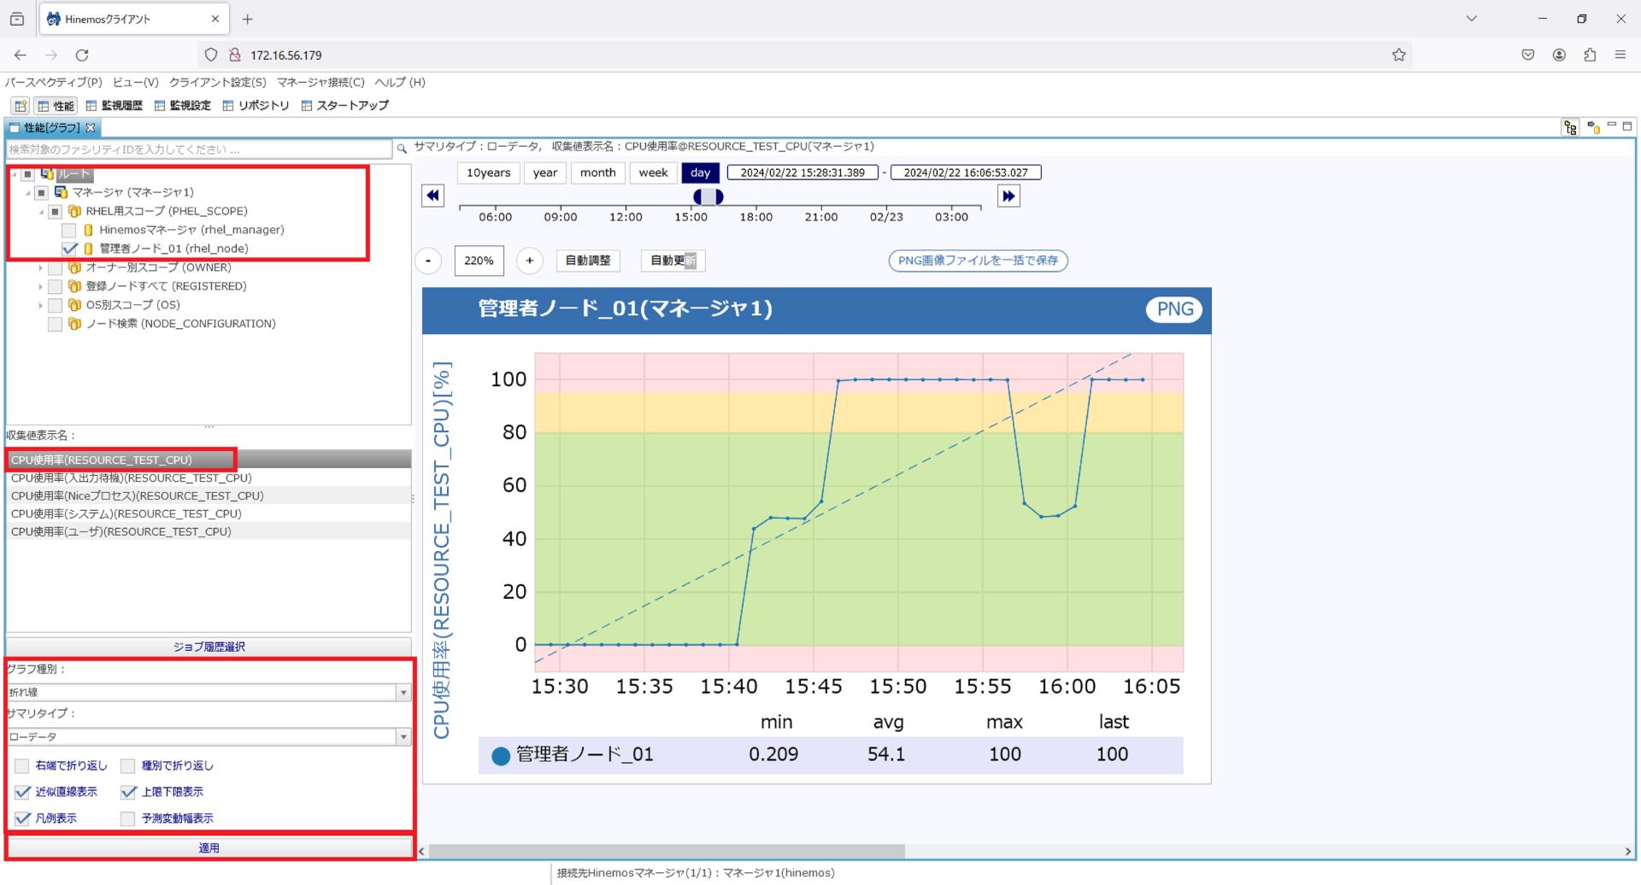Viewport: 1641px width, 885px height.
Task: Click the recent browsing history icon
Action: point(17,19)
